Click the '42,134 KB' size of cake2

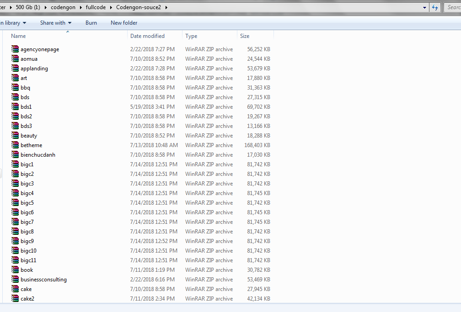(x=259, y=298)
